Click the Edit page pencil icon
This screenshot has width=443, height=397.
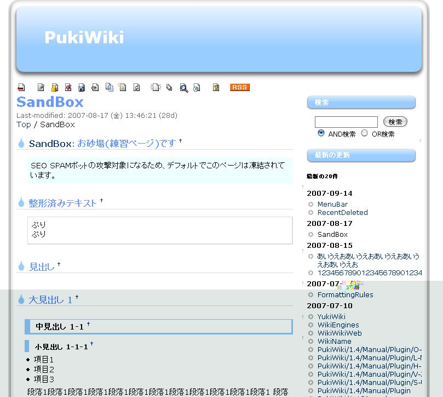pos(41,87)
